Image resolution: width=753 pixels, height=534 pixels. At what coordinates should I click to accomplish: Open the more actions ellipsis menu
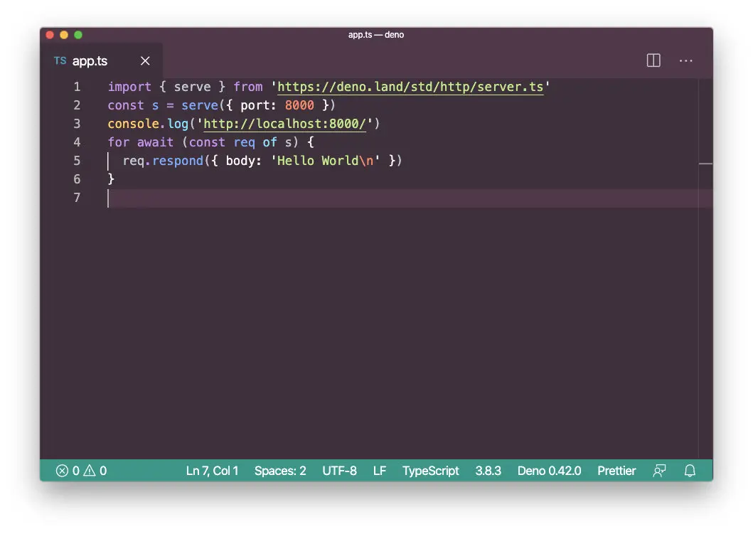tap(685, 60)
